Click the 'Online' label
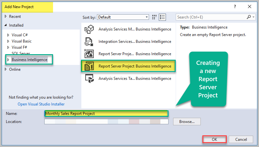Screen dimensions: 259x147 pyautogui.click(x=15, y=69)
